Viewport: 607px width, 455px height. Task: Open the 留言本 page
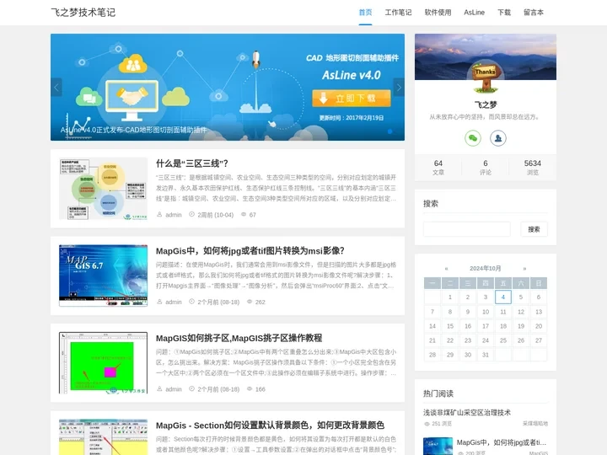point(533,13)
